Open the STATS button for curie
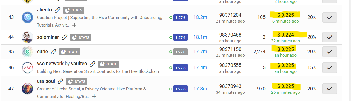 pyautogui.click(x=70, y=52)
